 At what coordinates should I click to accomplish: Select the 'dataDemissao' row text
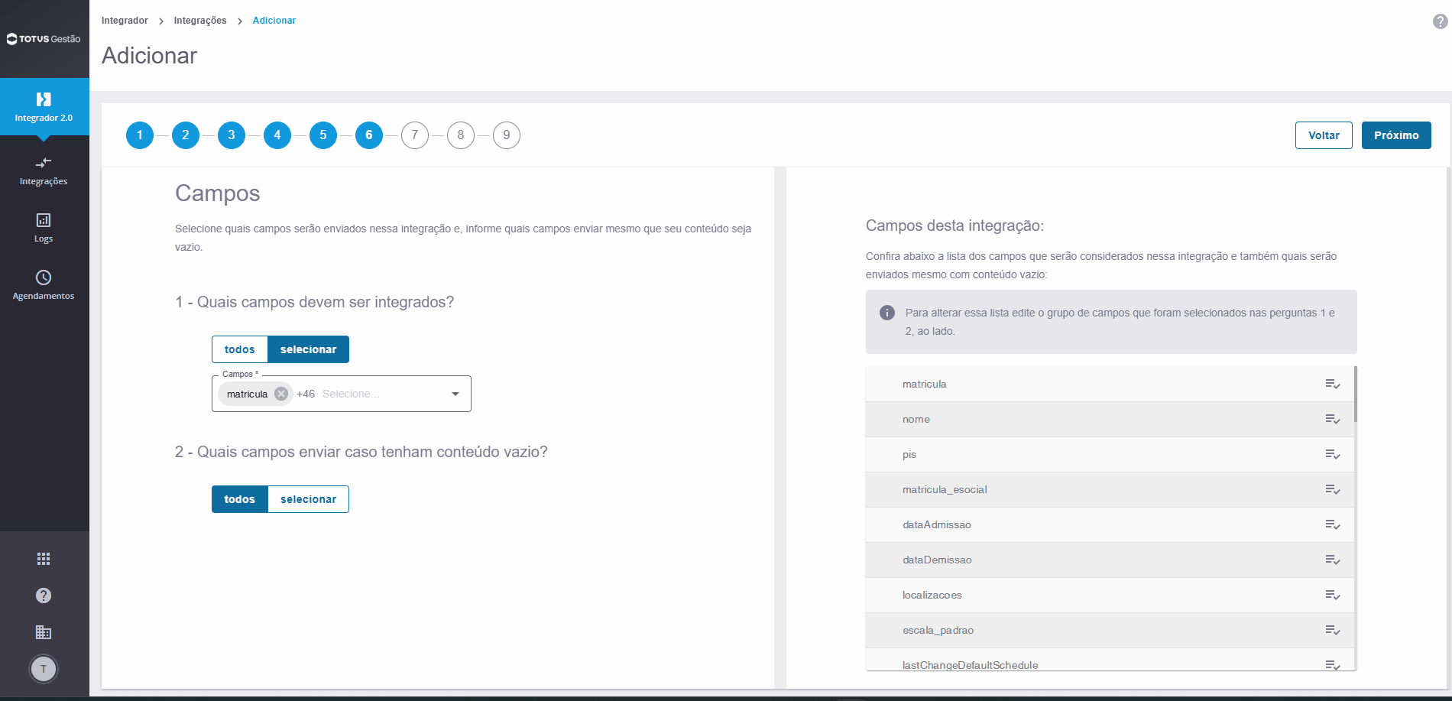(x=937, y=560)
